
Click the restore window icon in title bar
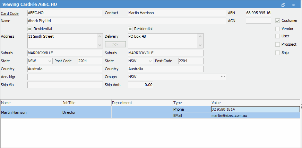pyautogui.click(x=283, y=5)
